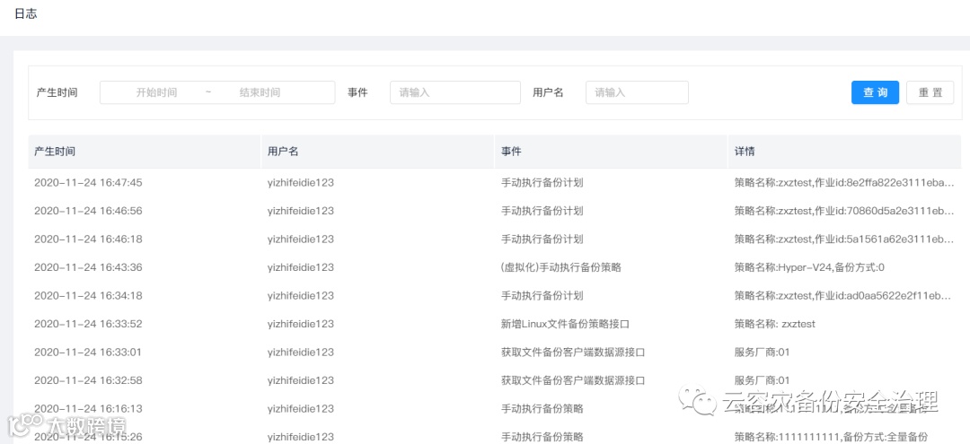Click the 重置 reset button
This screenshot has width=970, height=444.
click(x=930, y=92)
